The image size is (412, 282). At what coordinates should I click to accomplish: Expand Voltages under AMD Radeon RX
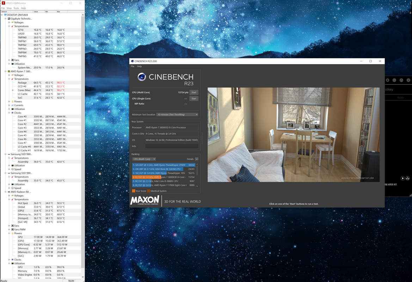(9, 196)
